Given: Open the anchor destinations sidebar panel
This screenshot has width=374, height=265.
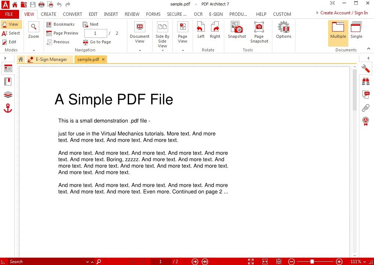Looking at the screenshot, I should (8, 108).
